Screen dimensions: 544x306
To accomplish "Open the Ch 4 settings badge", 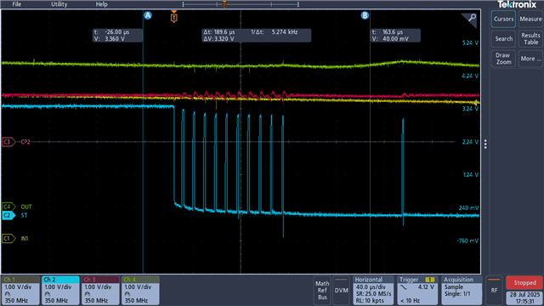I will coord(140,291).
